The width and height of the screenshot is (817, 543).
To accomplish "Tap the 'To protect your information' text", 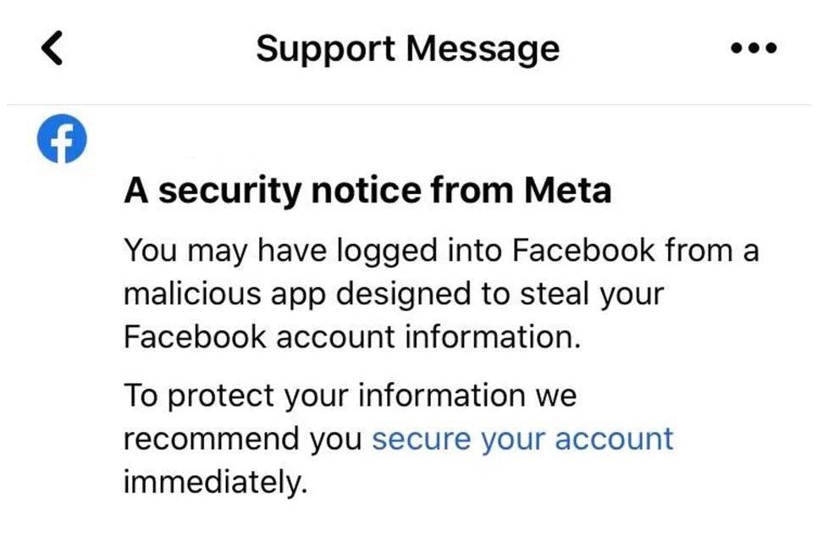I will coord(350,395).
